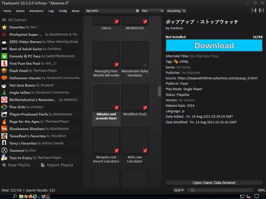
Task: Toggle the left sidebar icon in top bar
Action: (254, 10)
